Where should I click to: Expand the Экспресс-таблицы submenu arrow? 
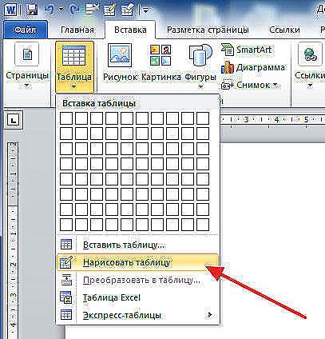[210, 315]
